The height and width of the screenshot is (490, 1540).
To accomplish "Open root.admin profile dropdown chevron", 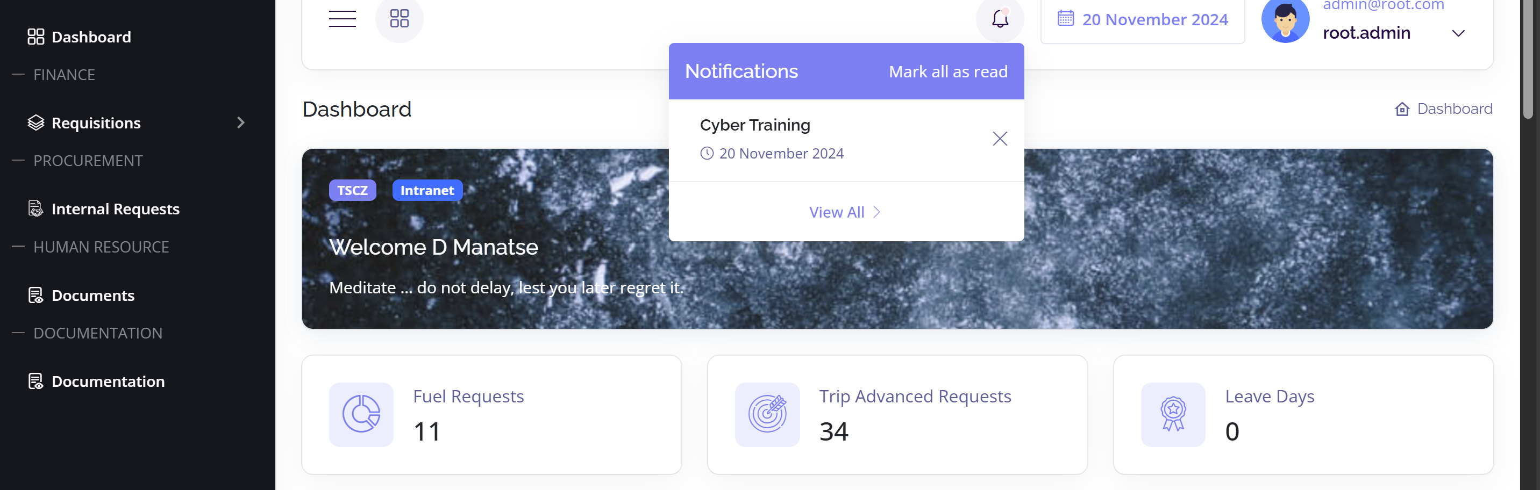I will [1458, 33].
